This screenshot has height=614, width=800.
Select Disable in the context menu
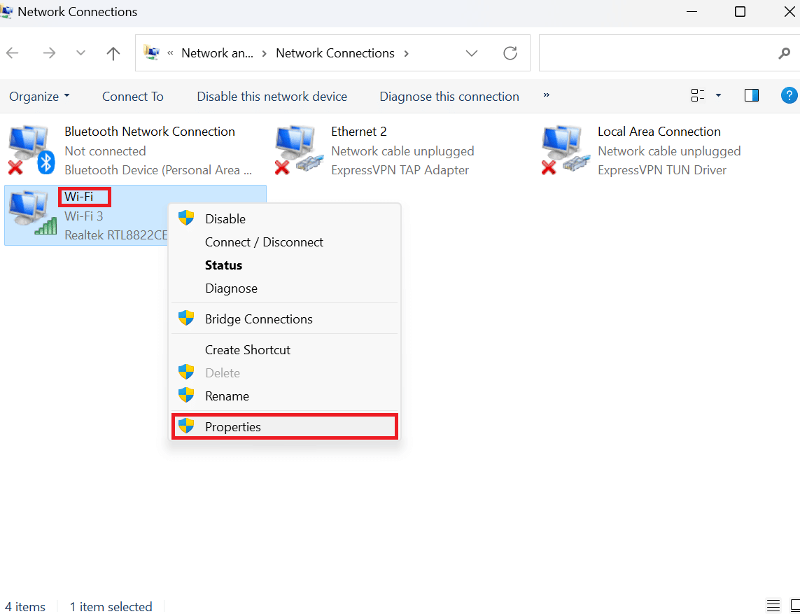(225, 219)
